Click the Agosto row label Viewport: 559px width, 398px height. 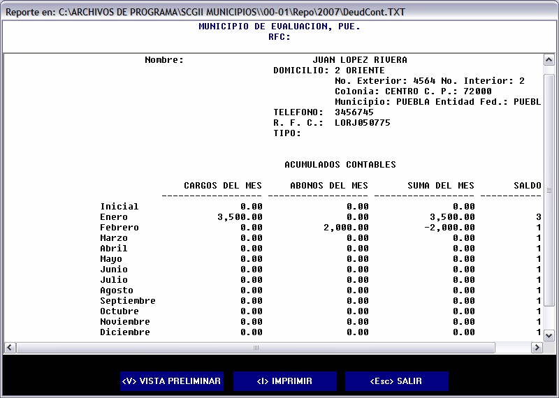coord(117,290)
